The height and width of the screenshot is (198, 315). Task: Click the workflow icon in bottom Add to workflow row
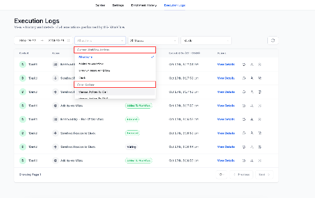(x=55, y=161)
